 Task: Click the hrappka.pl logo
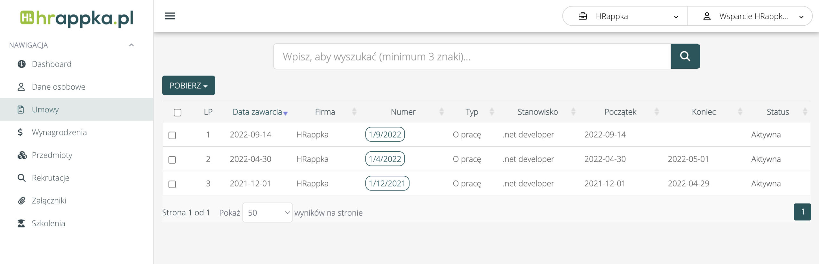(x=77, y=18)
